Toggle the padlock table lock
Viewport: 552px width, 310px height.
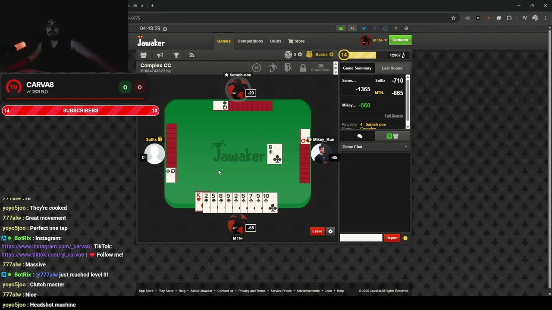[303, 68]
